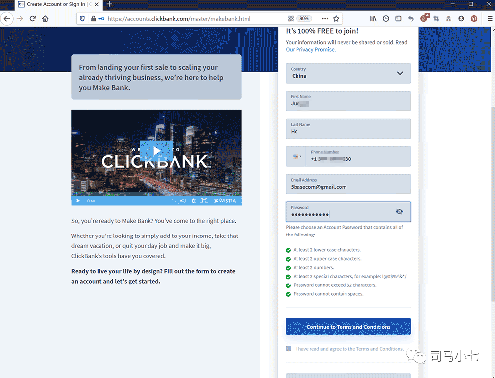
Task: Open Our Privacy Promise link
Action: tap(311, 50)
